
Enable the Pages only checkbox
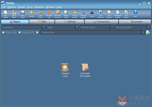coord(3,32)
